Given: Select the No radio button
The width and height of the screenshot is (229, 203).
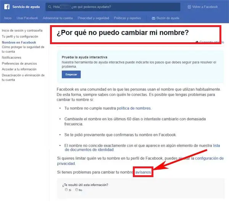Looking at the screenshot, I should 77,190.
